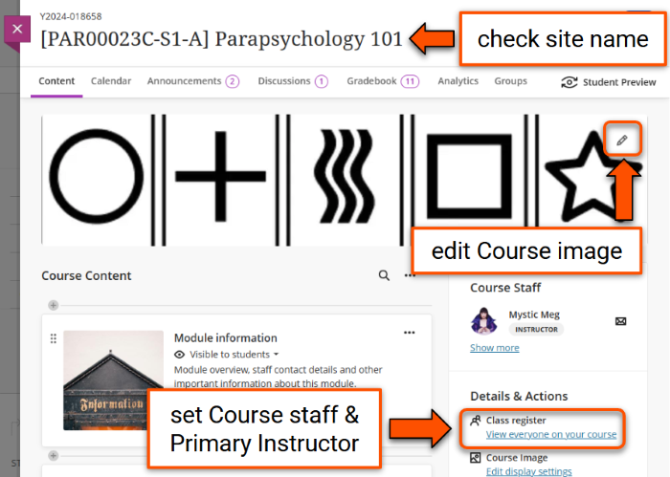The image size is (670, 477).
Task: Enter Student Preview mode
Action: point(609,82)
